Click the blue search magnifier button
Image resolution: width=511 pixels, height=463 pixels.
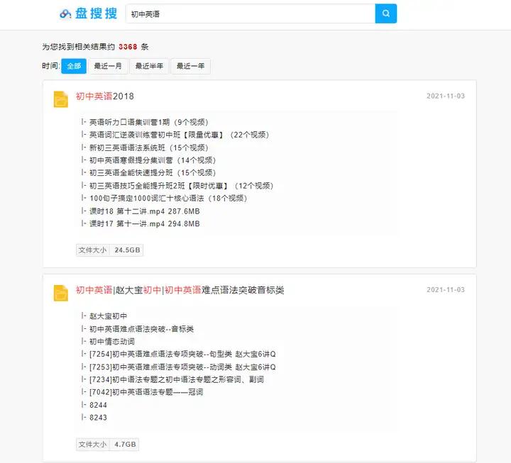click(386, 13)
